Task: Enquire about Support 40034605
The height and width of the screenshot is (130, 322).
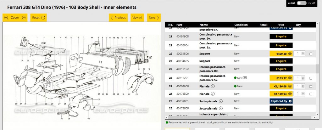Action: pos(281,61)
